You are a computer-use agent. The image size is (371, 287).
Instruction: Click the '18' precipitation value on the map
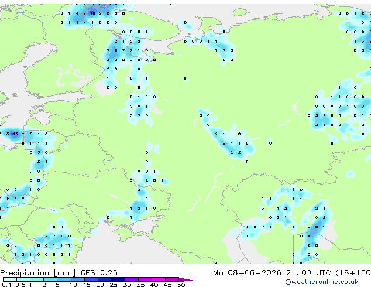(92, 13)
